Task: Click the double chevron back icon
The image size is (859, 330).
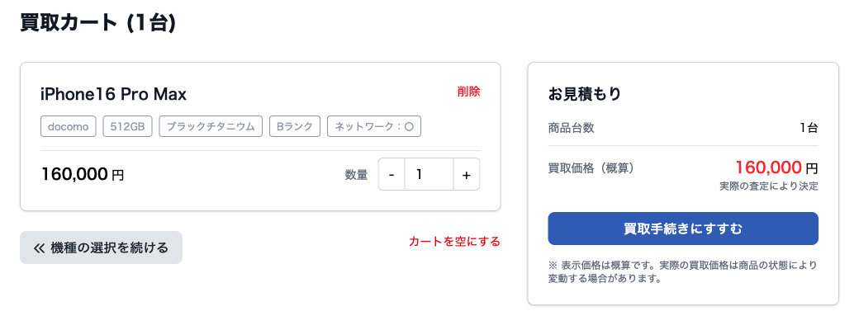Action: tap(39, 248)
